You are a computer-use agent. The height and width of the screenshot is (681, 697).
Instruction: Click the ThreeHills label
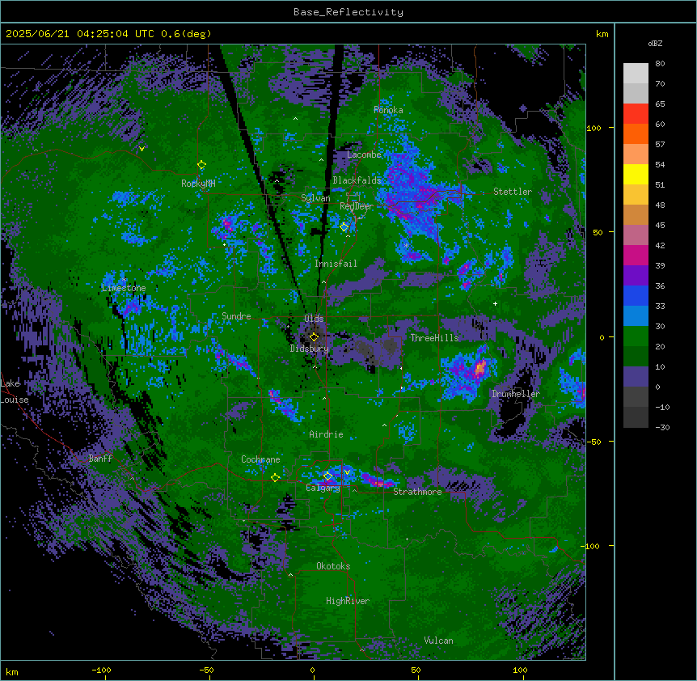pyautogui.click(x=434, y=338)
